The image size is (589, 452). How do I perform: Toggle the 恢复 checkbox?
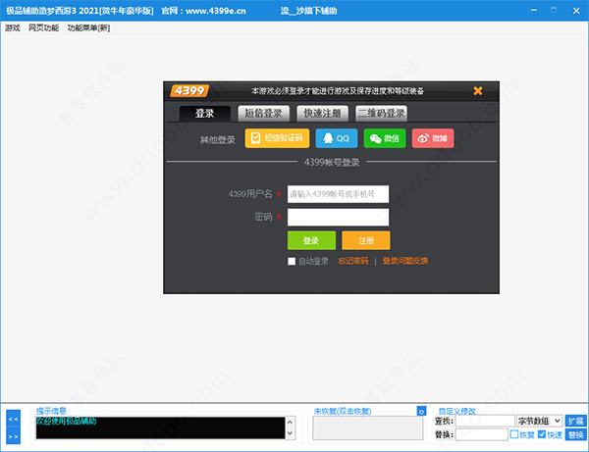click(x=515, y=434)
